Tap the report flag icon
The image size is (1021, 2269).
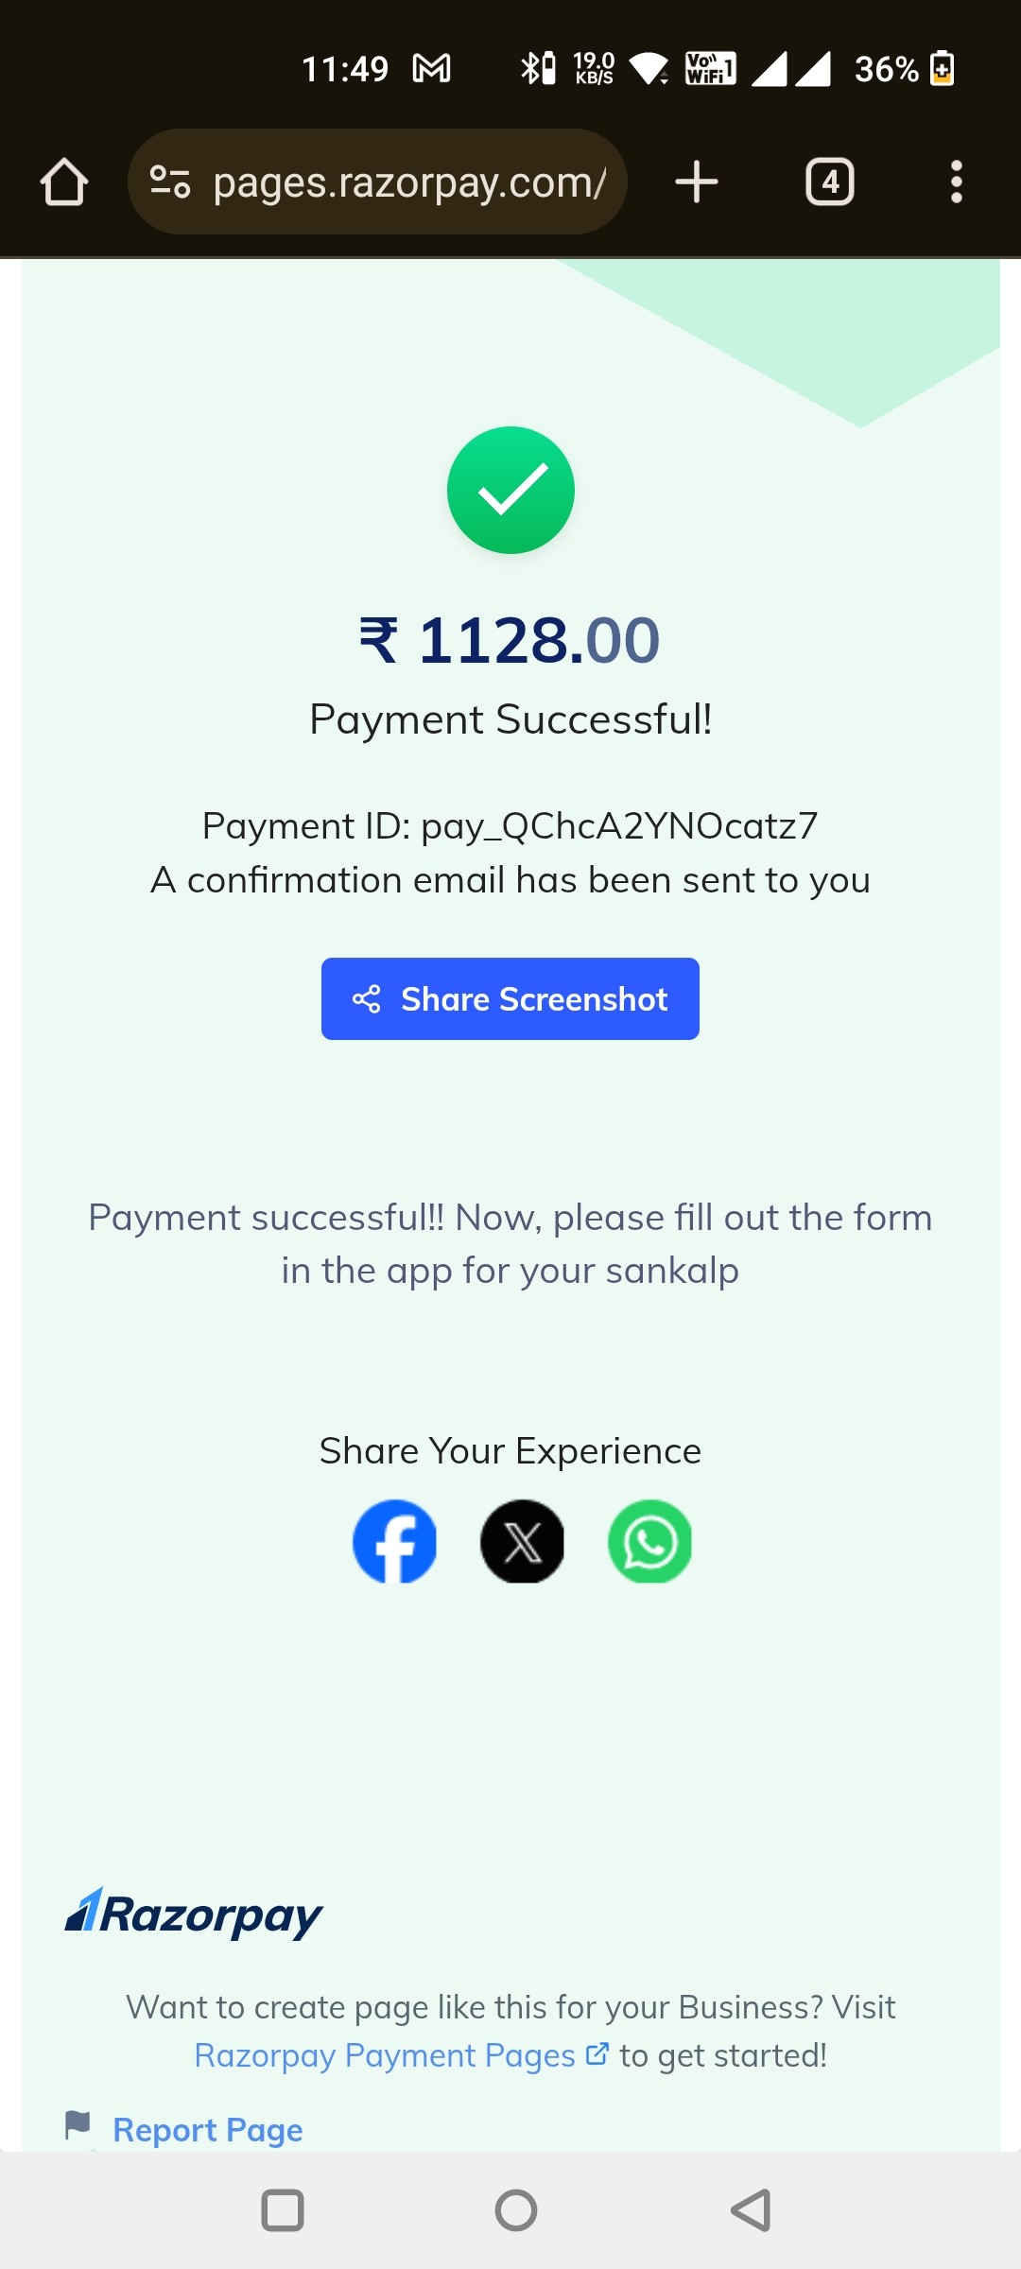click(x=78, y=2125)
